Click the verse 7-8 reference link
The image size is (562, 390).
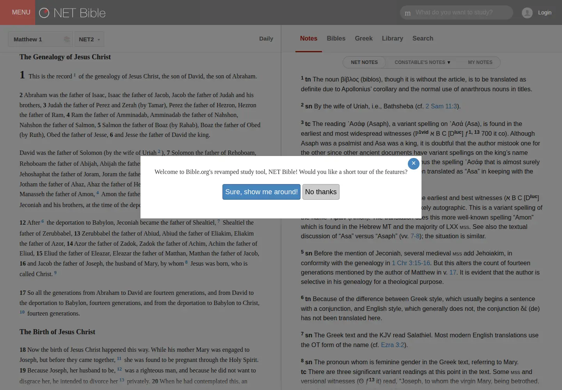[415, 236]
